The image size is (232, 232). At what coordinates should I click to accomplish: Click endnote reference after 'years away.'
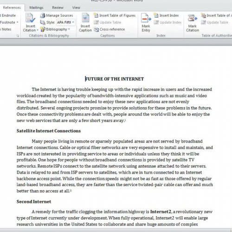125,120
